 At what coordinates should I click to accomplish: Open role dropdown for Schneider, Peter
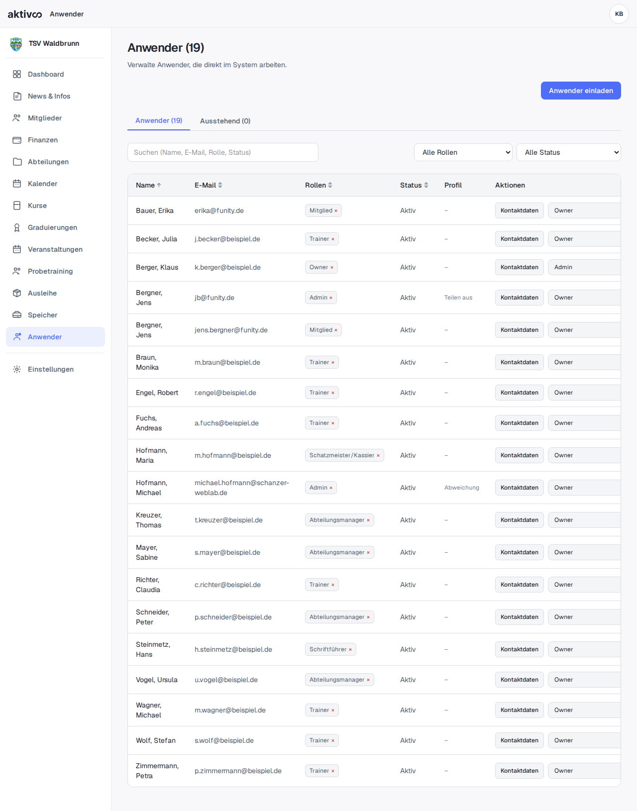pos(584,617)
